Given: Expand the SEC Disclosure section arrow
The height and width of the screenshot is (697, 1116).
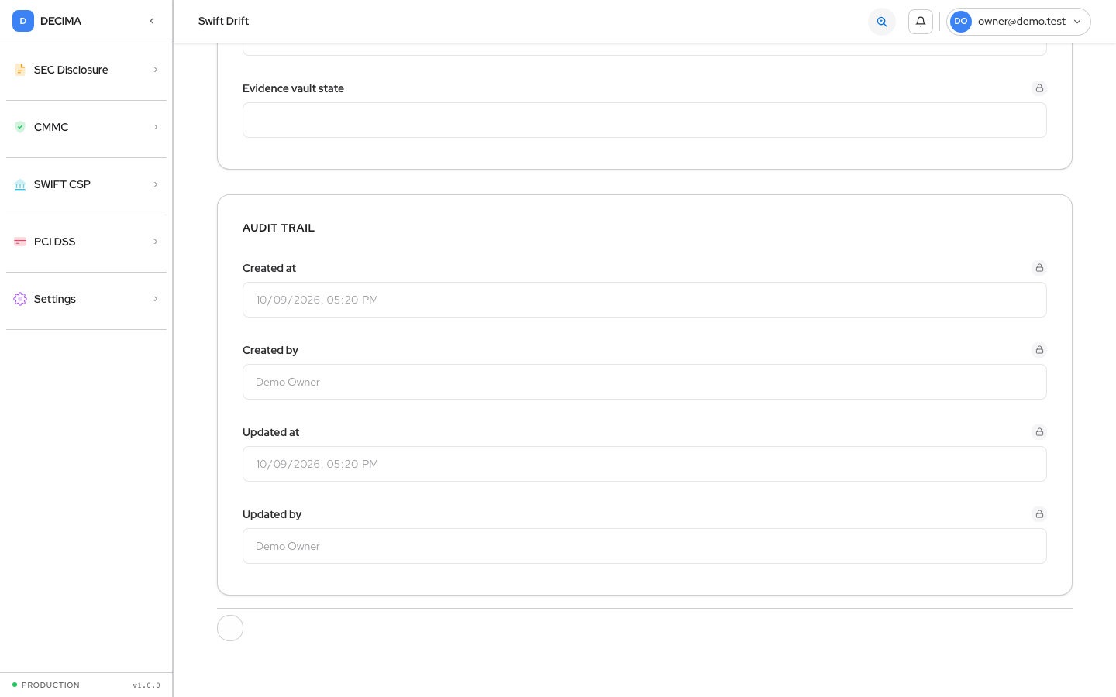Looking at the screenshot, I should pyautogui.click(x=156, y=70).
